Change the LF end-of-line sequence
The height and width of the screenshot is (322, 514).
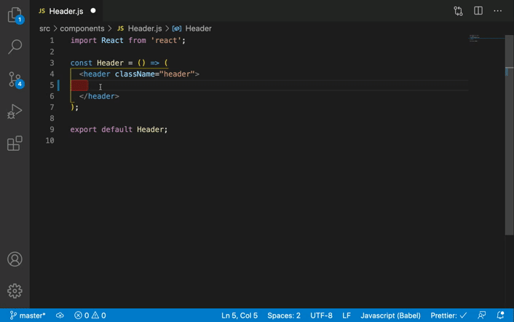tap(347, 315)
